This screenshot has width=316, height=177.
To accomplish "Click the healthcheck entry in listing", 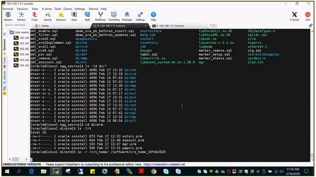I will [x=151, y=31].
